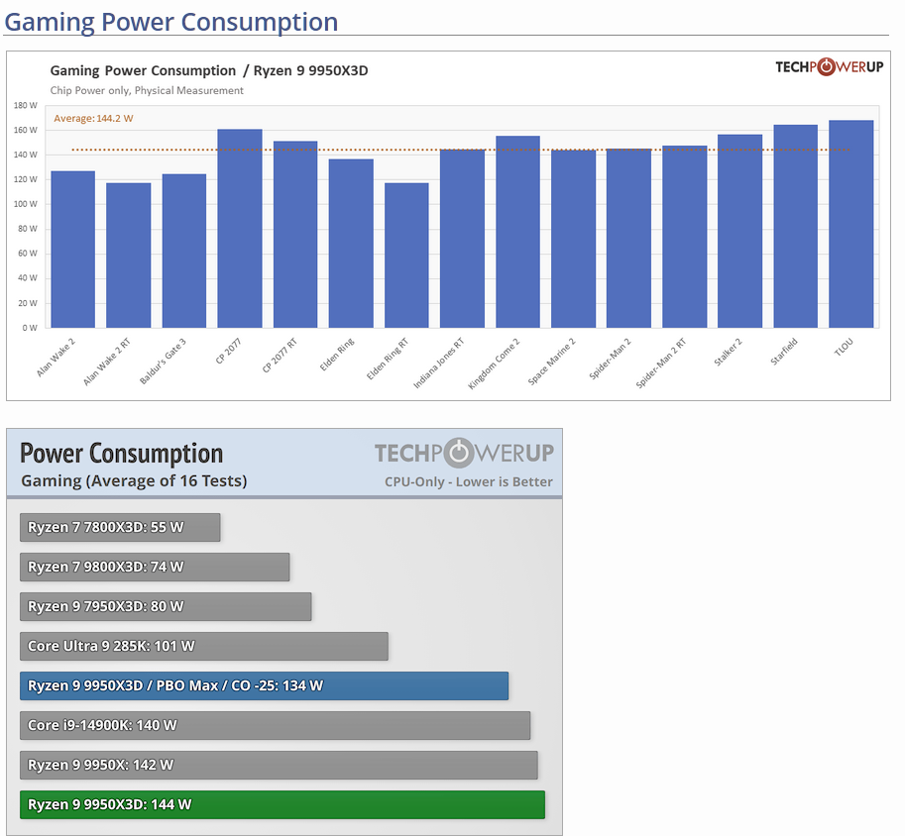Click the Ryzen 7 7800X3D: 55 W bar
Screen dimensions: 905x836
tap(120, 527)
